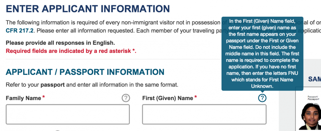
Task: Click the partially visible SAM sample heading
Action: click(x=315, y=79)
